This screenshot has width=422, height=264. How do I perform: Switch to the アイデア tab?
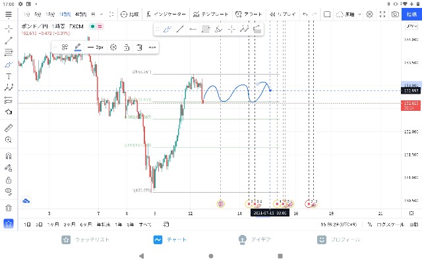255,240
